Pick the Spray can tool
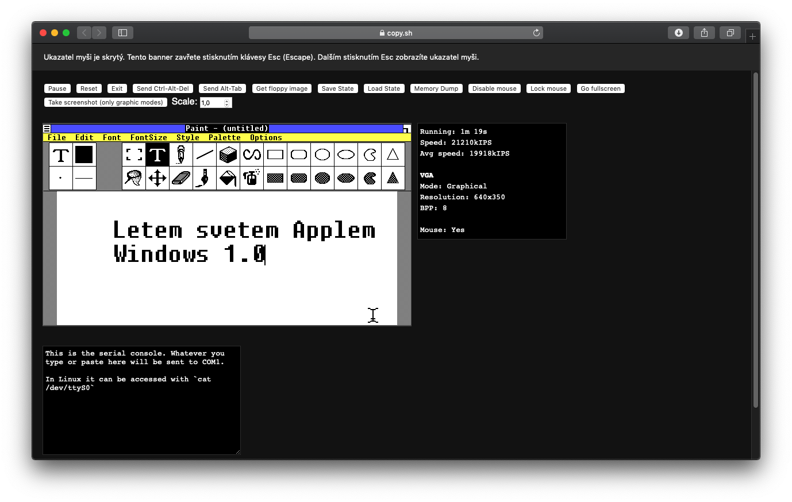 (252, 178)
